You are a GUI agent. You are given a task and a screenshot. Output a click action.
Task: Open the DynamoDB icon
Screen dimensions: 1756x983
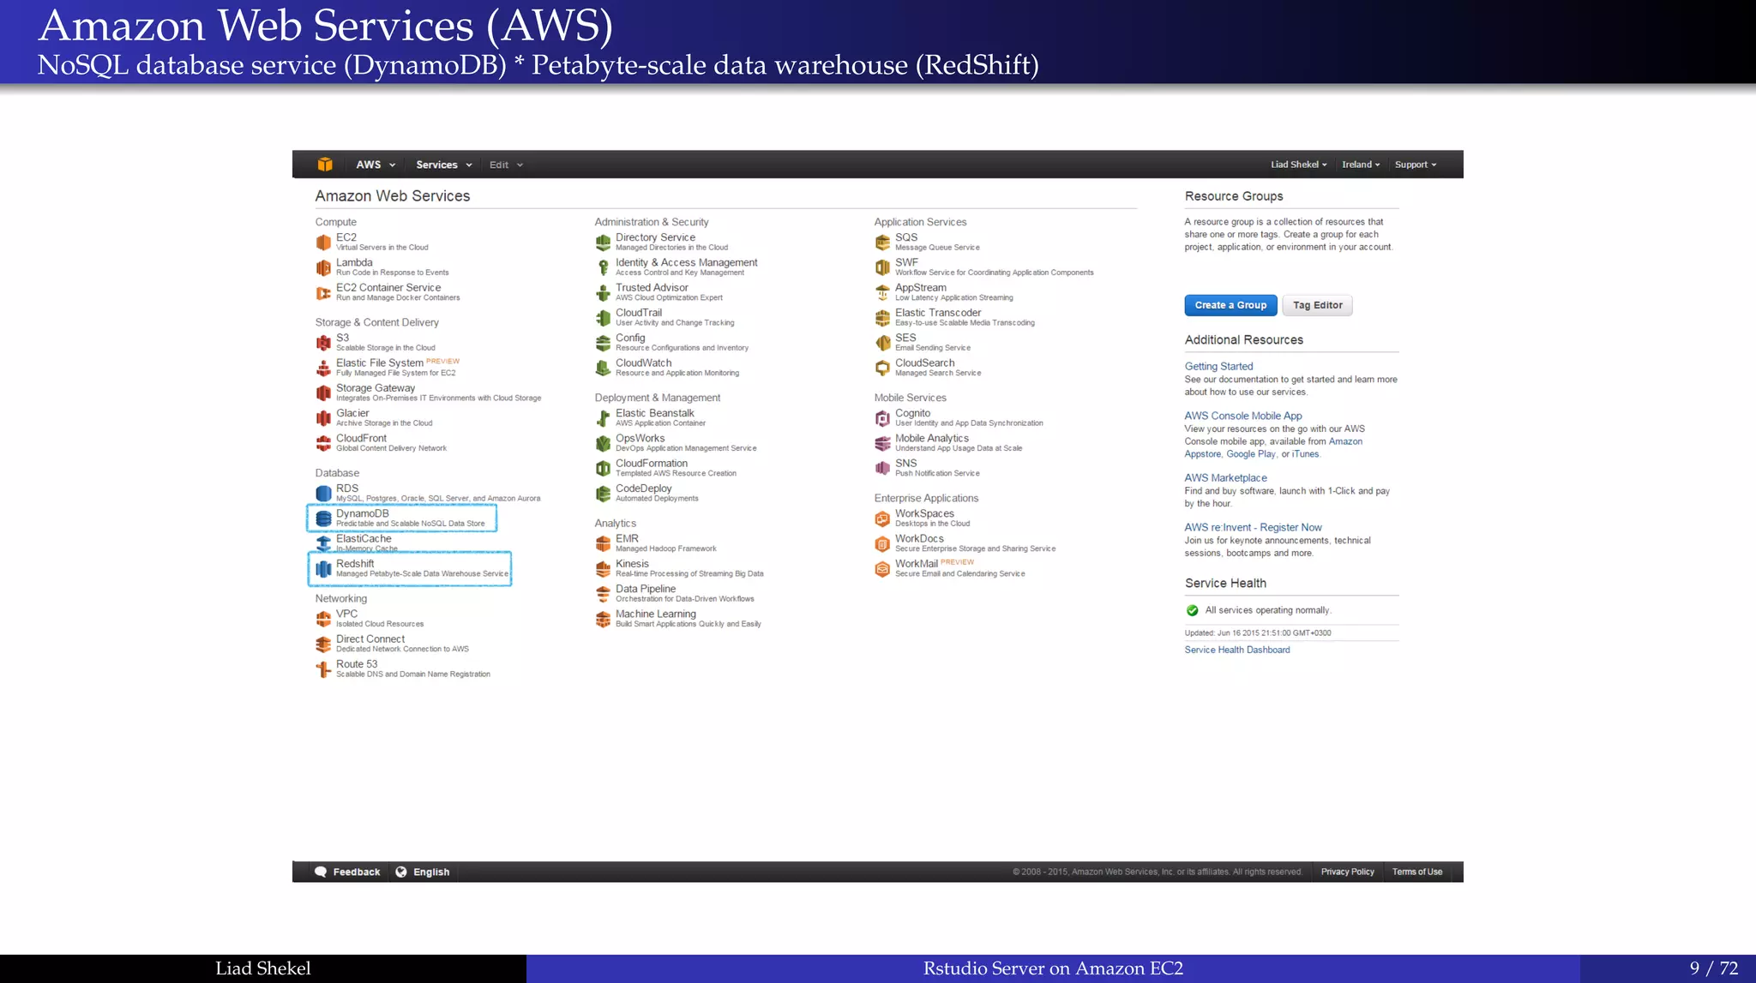coord(323,518)
